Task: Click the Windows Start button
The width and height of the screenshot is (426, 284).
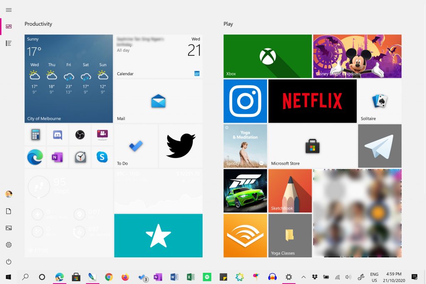Action: 8,277
